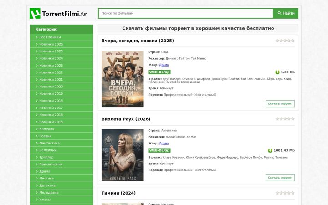
Task: Go to the Приключения genre
Action: click(x=61, y=164)
